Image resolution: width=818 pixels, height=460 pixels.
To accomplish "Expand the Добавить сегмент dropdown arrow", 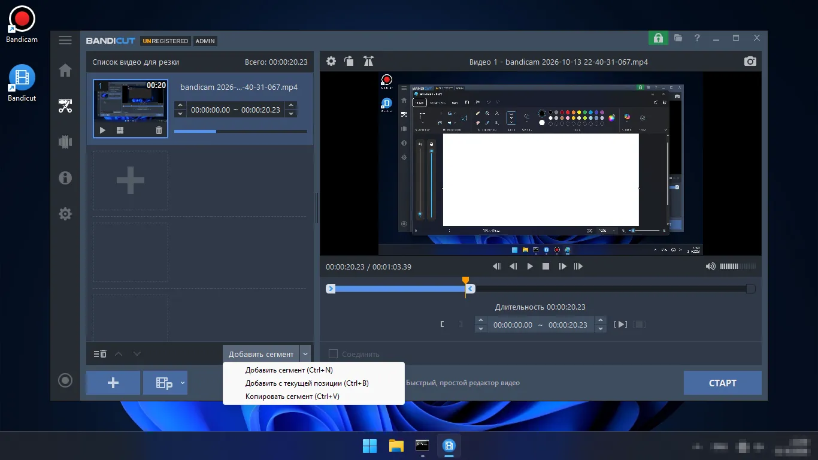I will pos(305,354).
